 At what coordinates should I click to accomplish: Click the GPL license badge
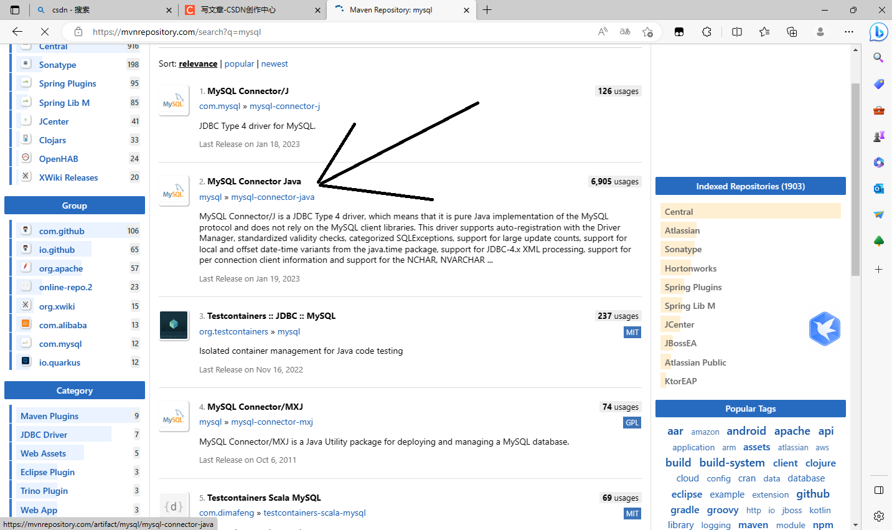[632, 423]
